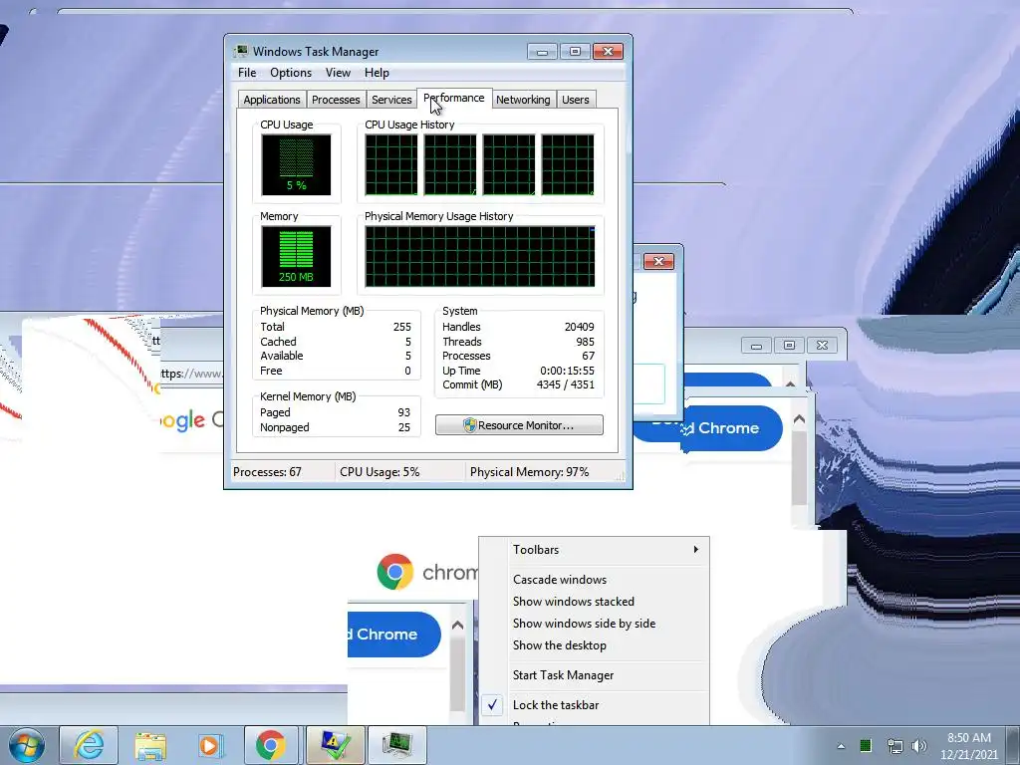Image resolution: width=1020 pixels, height=765 pixels.
Task: Open the warning checkmark app in taskbar
Action: pos(335,745)
